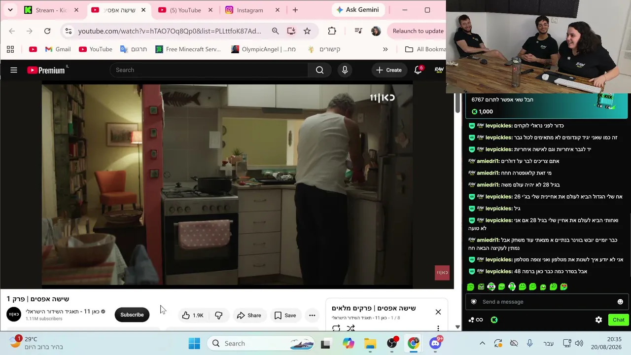Toggle playlist shuffle
This screenshot has height=355, width=631.
(x=351, y=328)
